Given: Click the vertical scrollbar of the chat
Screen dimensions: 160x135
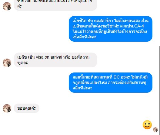Looking at the screenshot, I should [159, 91].
